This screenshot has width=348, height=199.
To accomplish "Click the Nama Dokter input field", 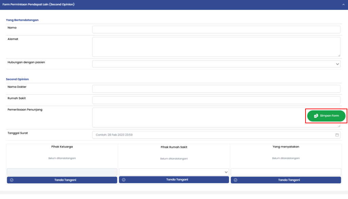I will click(216, 88).
